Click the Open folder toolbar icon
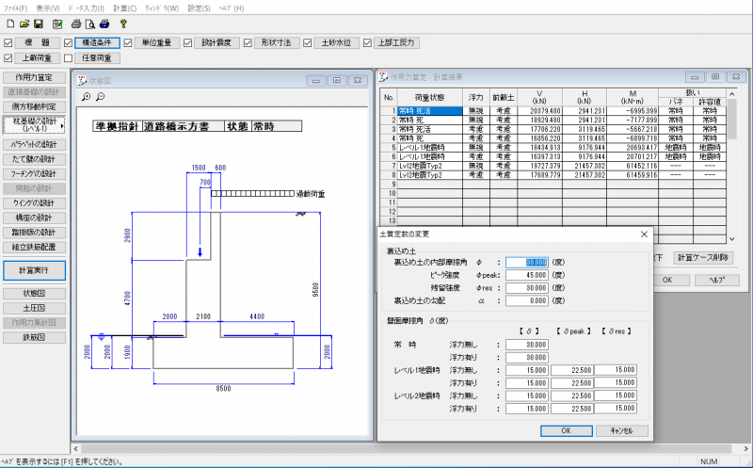Screen dimensions: 753x468 point(24,24)
